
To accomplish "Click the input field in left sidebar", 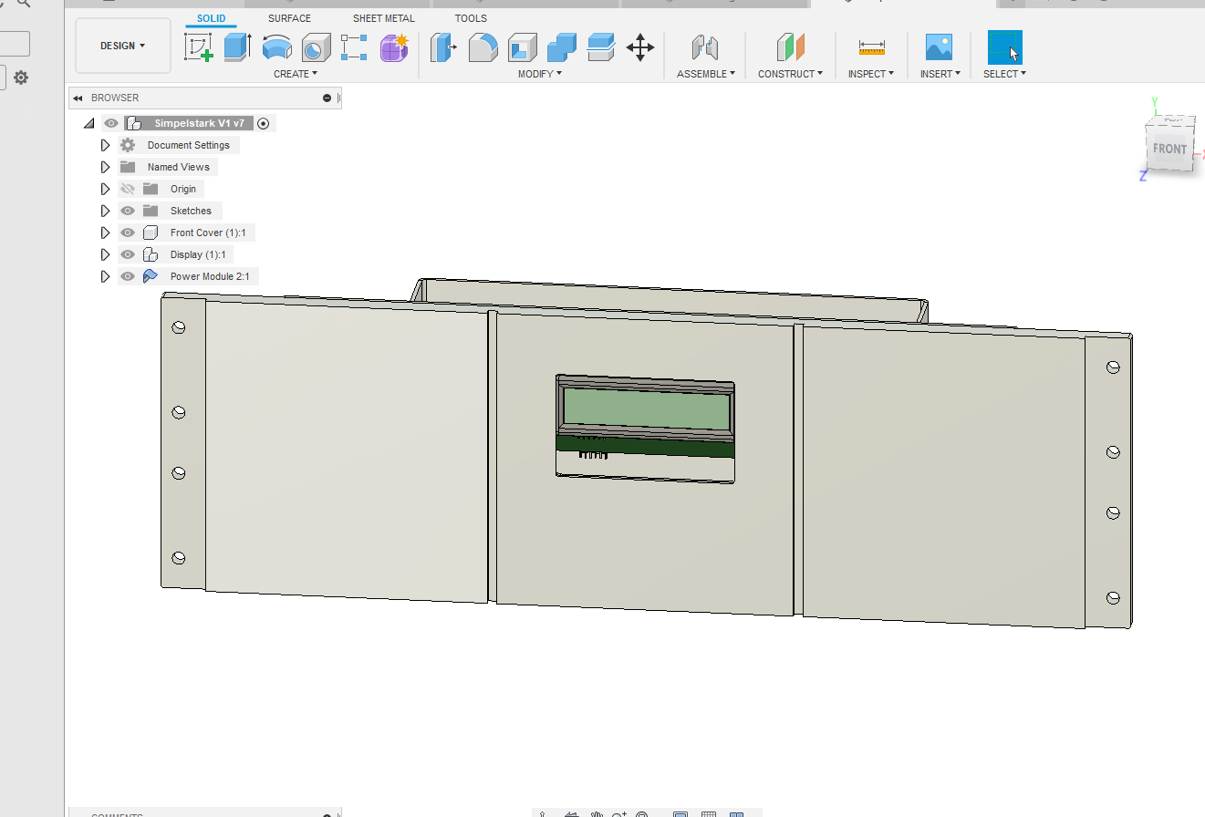I will [15, 44].
